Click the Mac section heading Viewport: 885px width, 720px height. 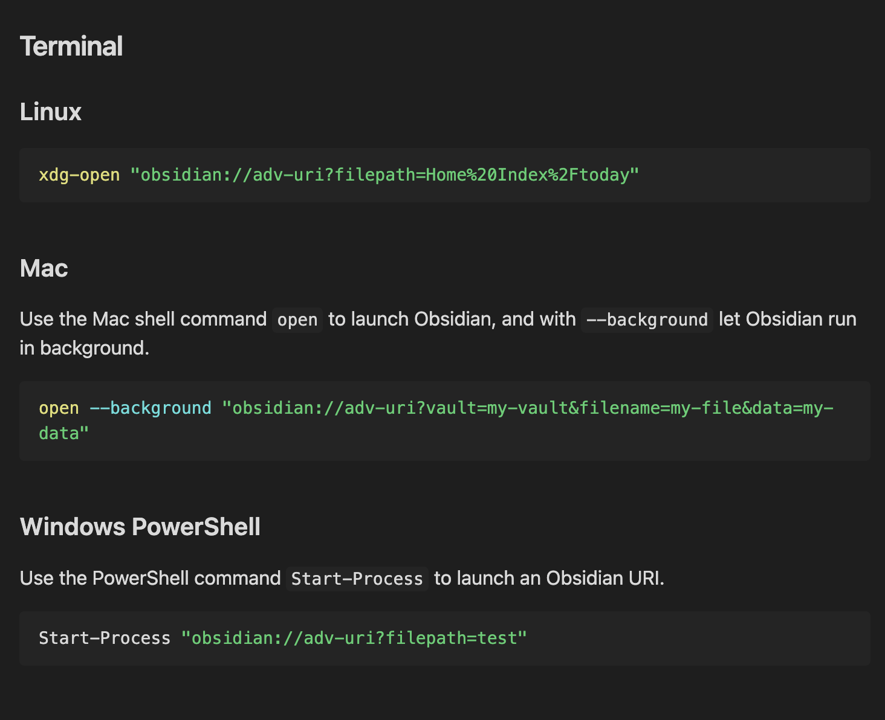point(44,268)
